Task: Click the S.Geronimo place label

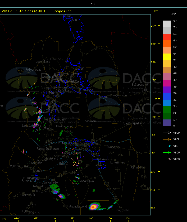Action: point(140,85)
